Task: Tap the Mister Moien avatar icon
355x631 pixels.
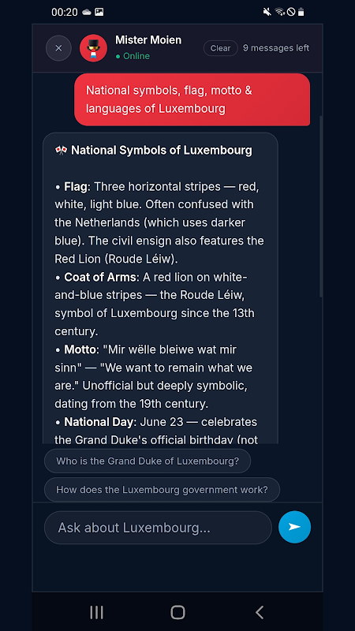Action: (x=93, y=48)
